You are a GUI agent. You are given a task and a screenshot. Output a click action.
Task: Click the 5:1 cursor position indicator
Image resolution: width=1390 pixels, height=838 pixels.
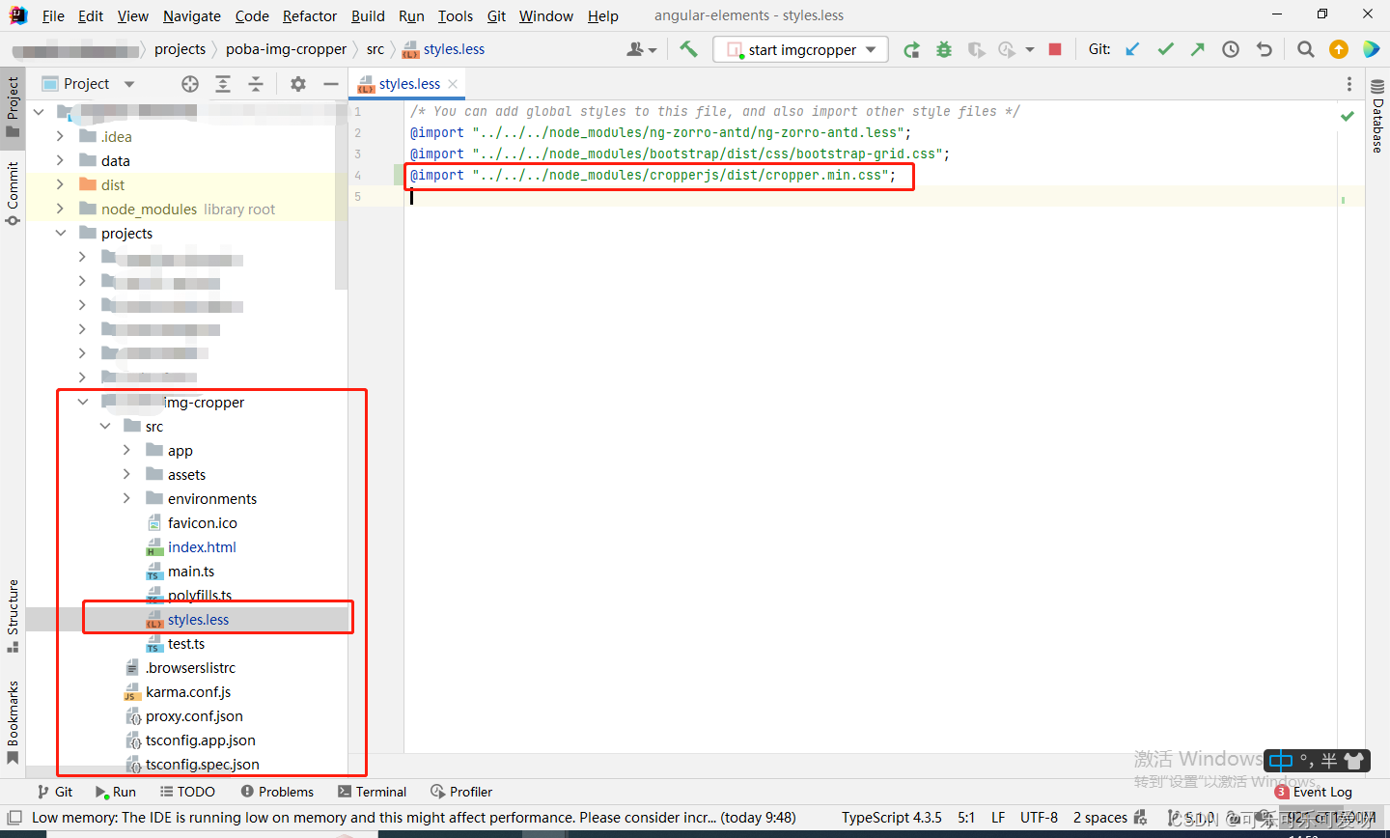point(966,818)
